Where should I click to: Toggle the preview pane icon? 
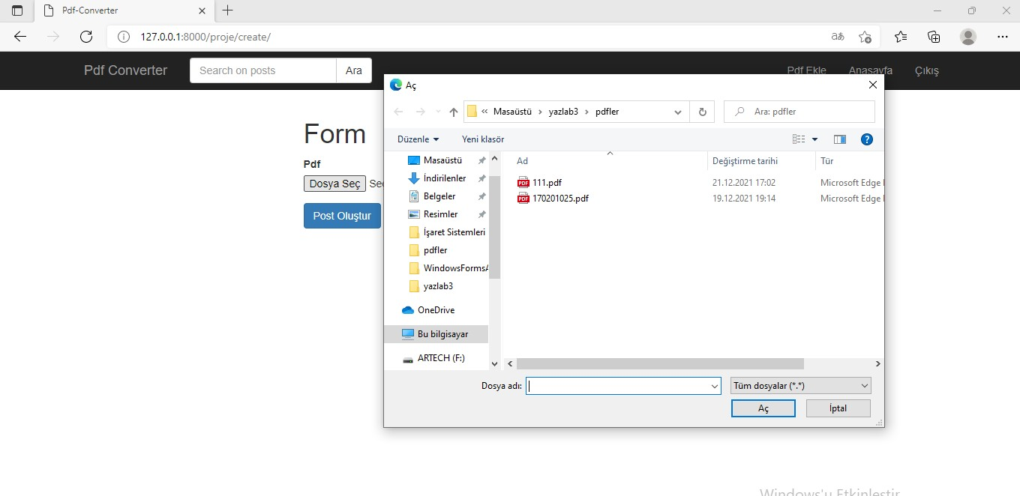click(839, 139)
